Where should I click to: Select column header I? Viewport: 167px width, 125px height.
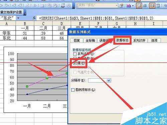tap(154, 23)
